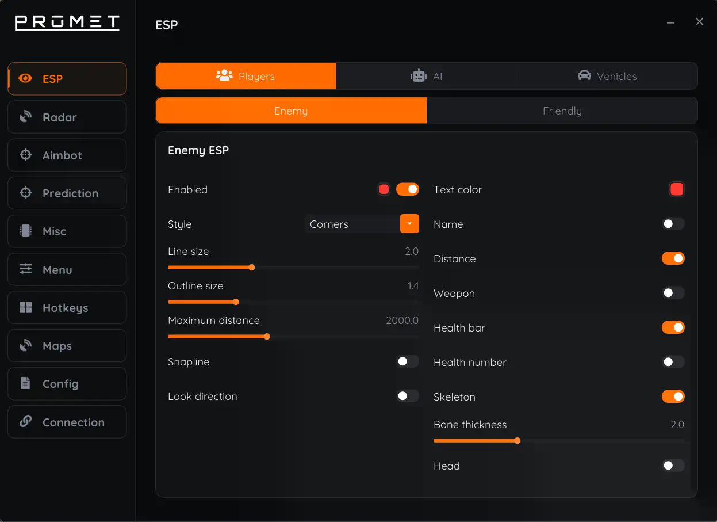Open the Menu settings section
Image resolution: width=717 pixels, height=522 pixels.
[x=67, y=269]
